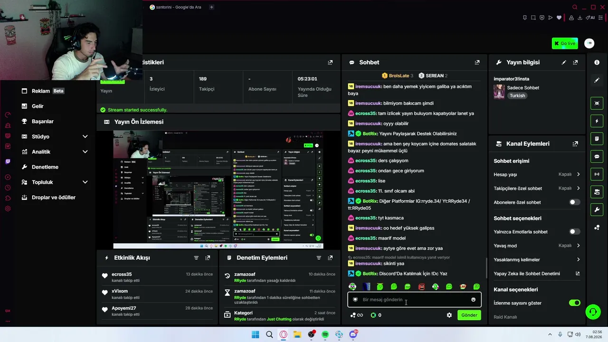Click the Go live button
This screenshot has width=608, height=342.
pos(565,43)
